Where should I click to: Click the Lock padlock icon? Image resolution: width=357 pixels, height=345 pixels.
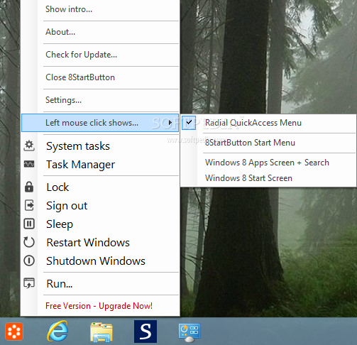point(29,187)
